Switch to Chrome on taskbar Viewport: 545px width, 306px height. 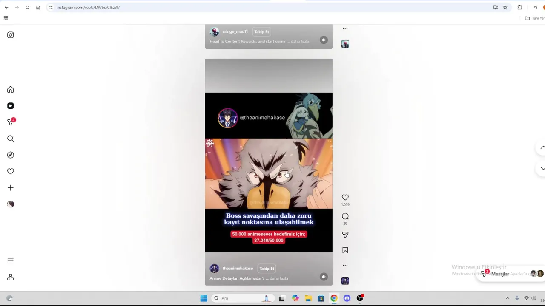[x=334, y=298]
